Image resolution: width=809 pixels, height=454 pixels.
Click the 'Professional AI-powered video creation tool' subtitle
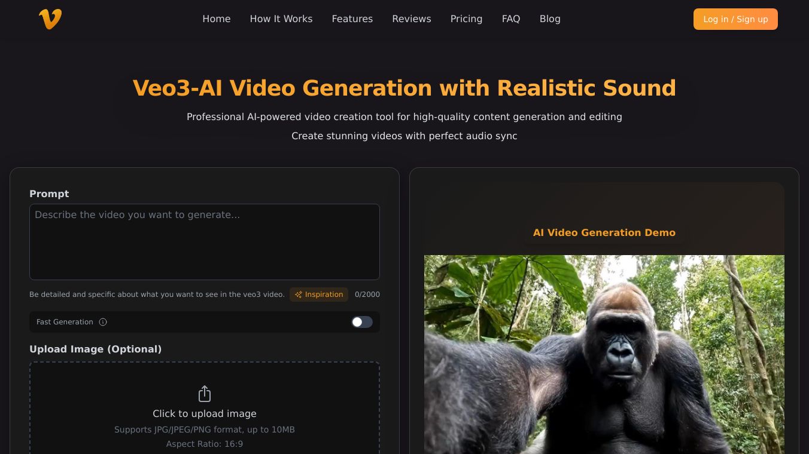point(404,117)
